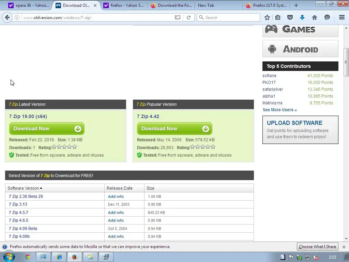The image size is (349, 262).
Task: Open Firefox Hello chat smiley icon
Action: click(x=327, y=17)
